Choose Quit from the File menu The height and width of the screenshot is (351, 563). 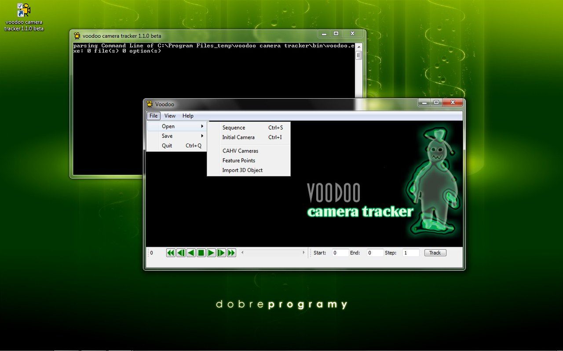[177, 146]
